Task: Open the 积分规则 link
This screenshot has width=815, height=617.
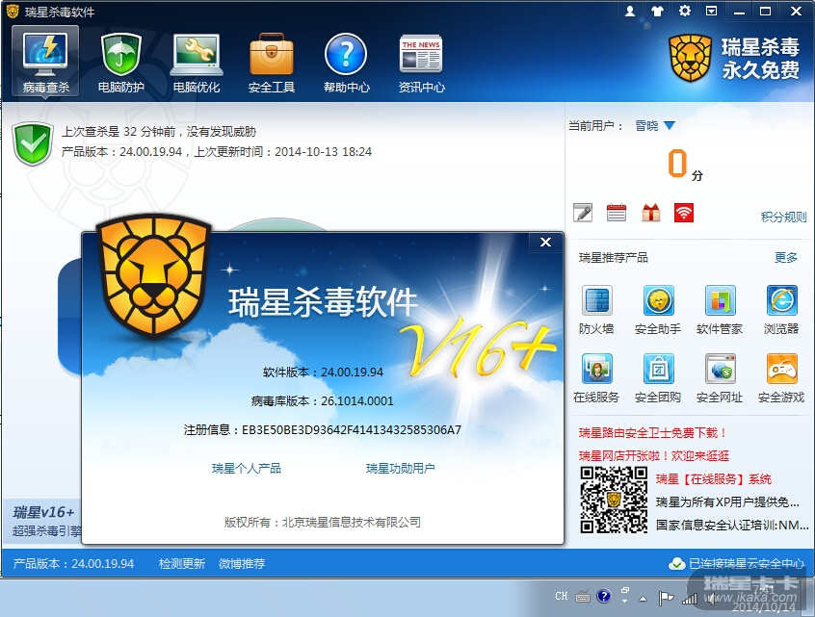Action: (x=784, y=218)
